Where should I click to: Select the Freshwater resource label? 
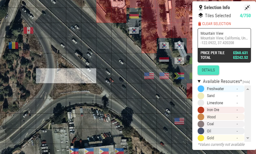point(215,89)
